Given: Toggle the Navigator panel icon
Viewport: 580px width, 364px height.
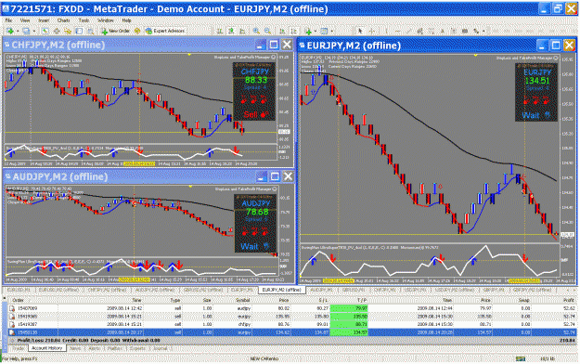Looking at the screenshot, I should 68,31.
